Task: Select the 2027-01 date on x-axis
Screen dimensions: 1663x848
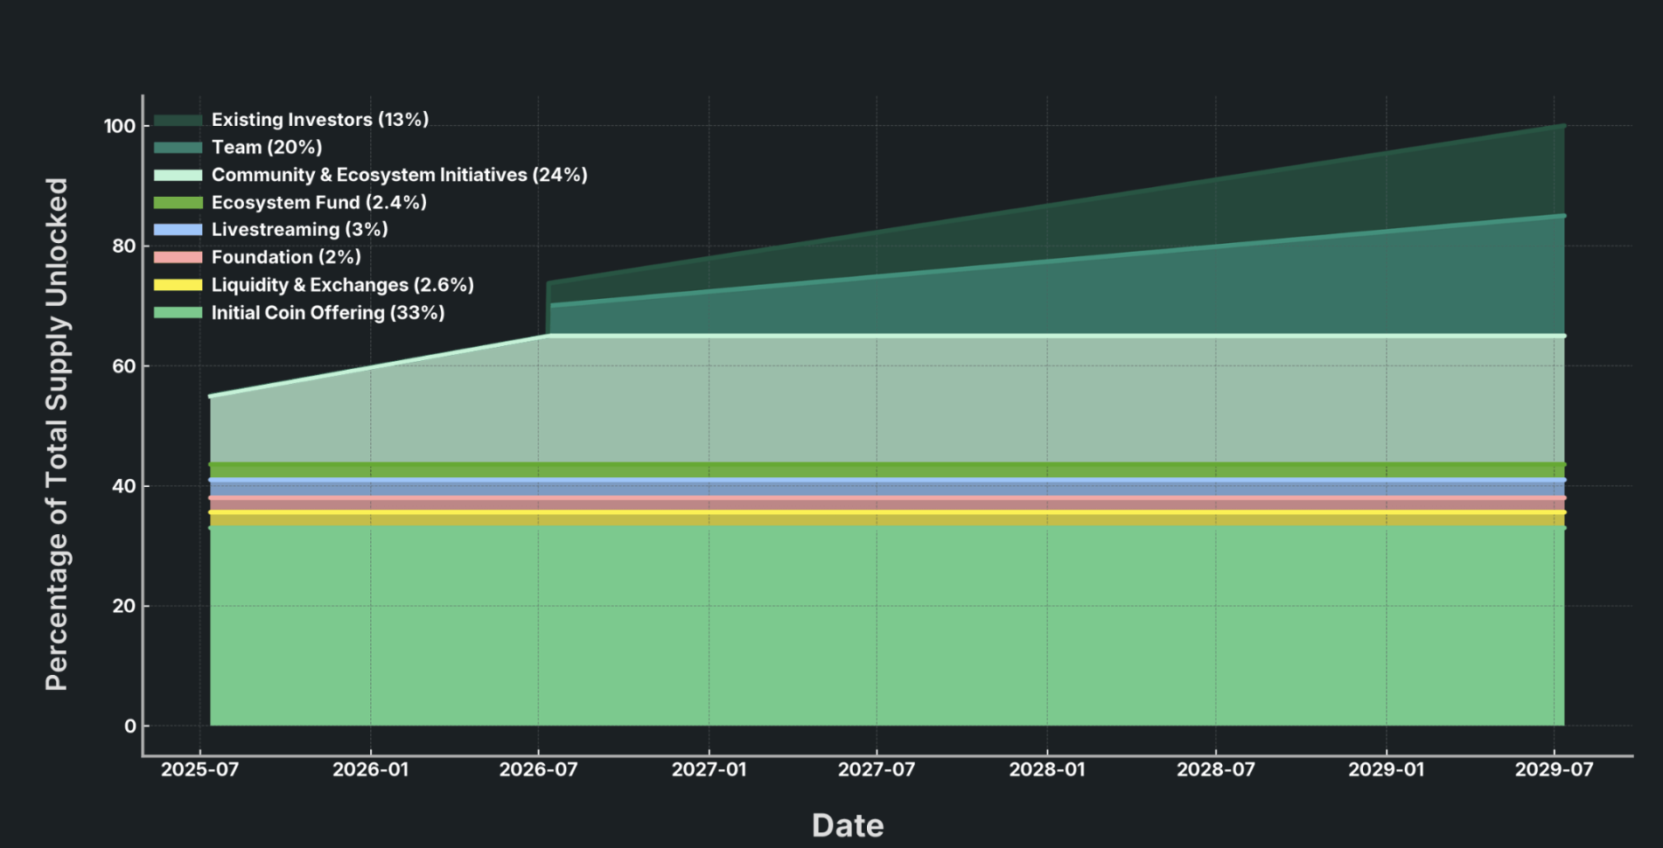Action: pos(709,770)
